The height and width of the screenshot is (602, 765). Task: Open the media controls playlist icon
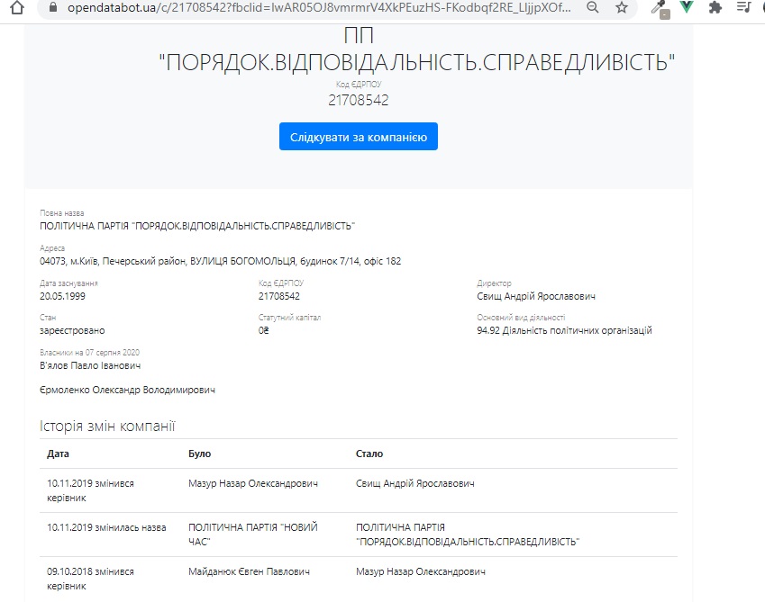743,7
